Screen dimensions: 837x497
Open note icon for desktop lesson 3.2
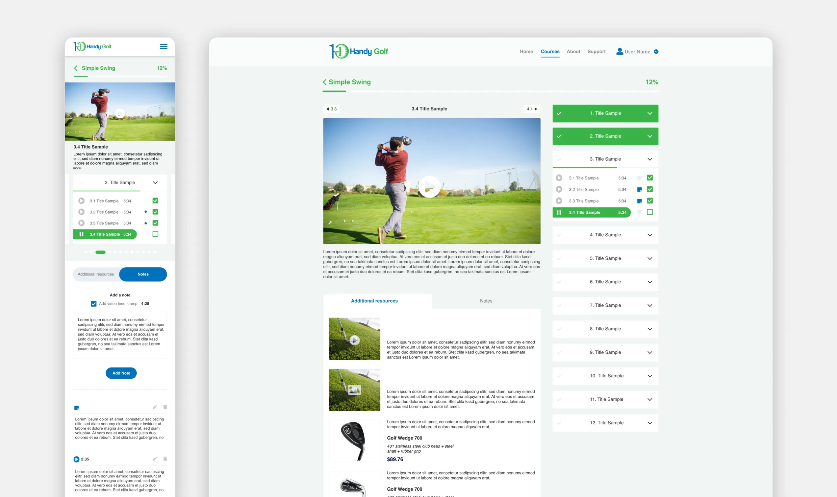pyautogui.click(x=639, y=190)
